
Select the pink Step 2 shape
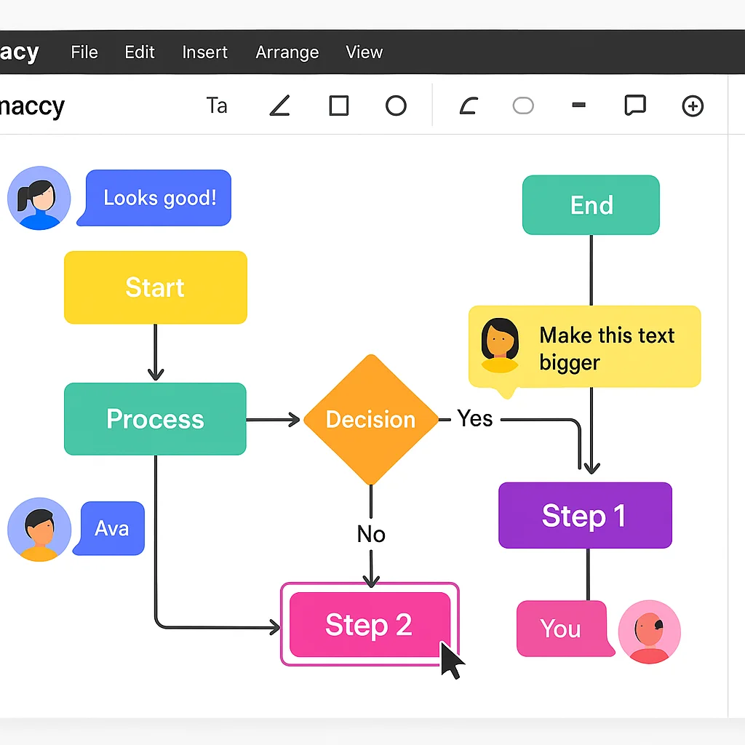pyautogui.click(x=368, y=625)
